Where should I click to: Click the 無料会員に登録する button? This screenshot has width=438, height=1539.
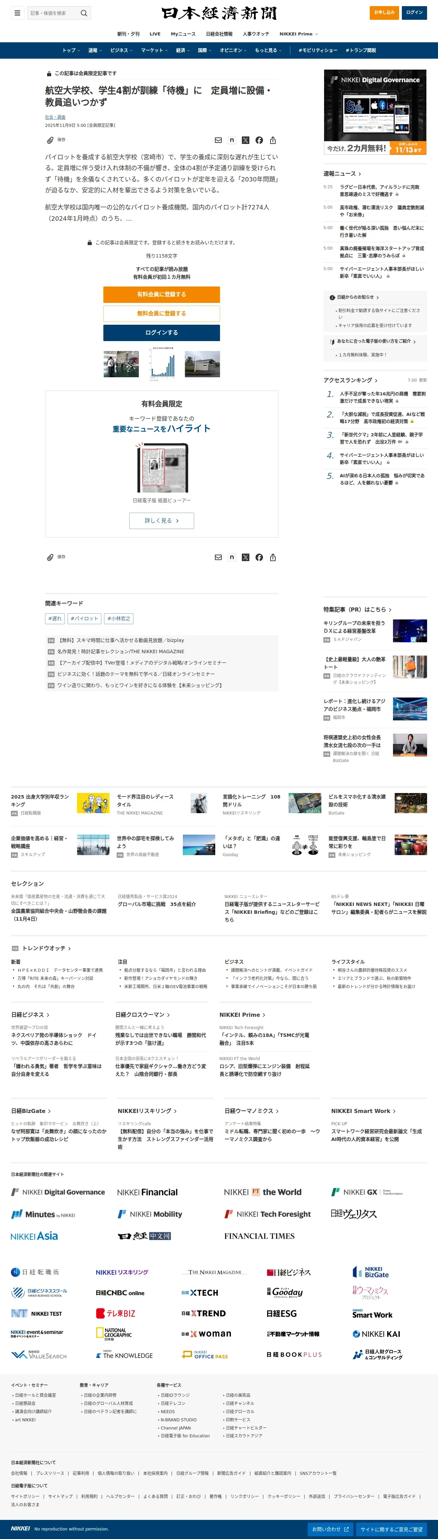(x=161, y=314)
